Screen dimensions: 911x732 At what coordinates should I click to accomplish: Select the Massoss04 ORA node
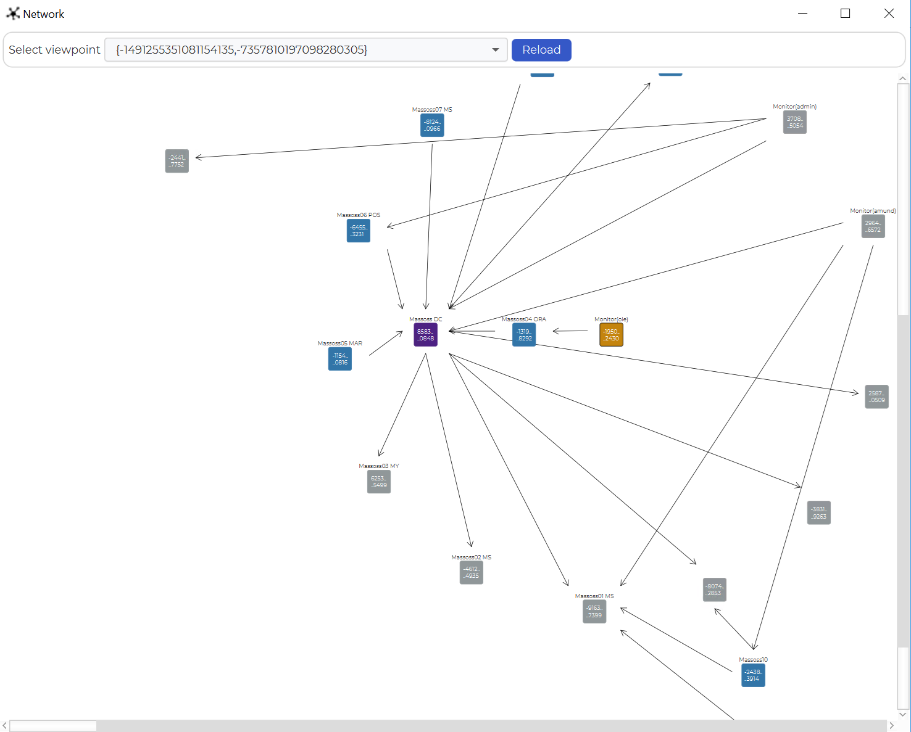click(523, 335)
